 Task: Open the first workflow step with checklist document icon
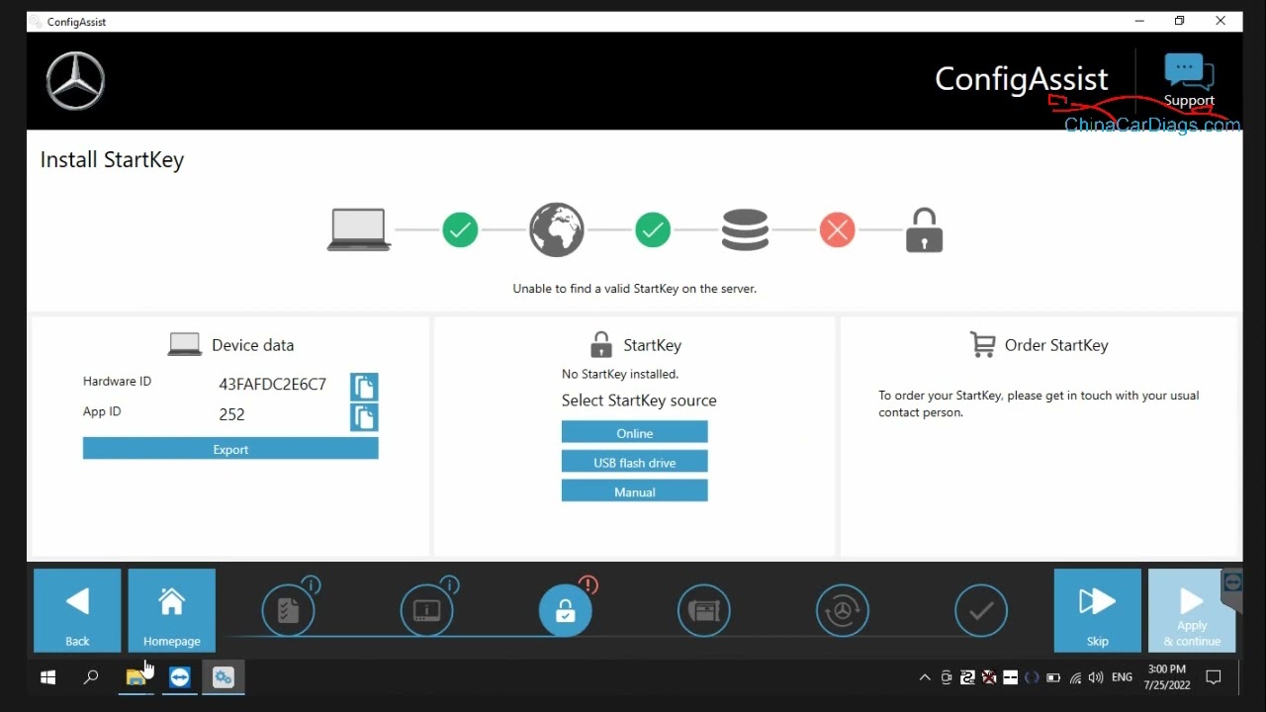[289, 610]
